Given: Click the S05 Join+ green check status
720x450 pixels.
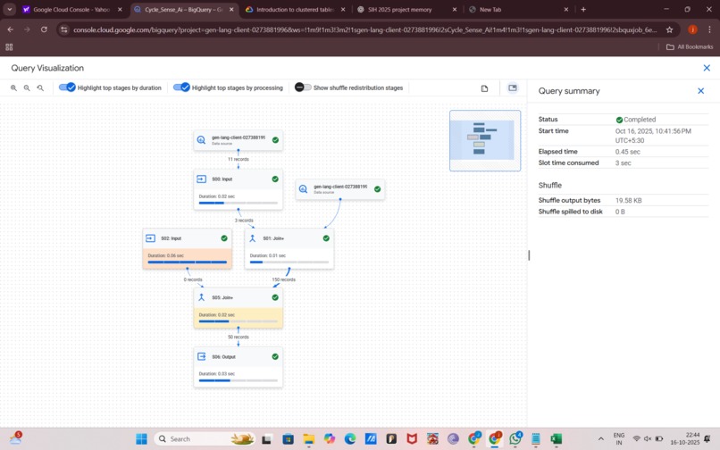Looking at the screenshot, I should click(275, 297).
